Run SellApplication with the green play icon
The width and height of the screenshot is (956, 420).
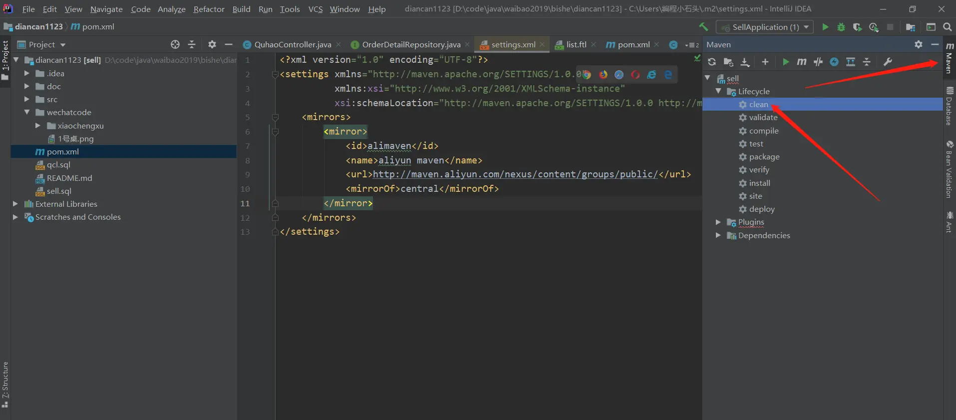825,27
